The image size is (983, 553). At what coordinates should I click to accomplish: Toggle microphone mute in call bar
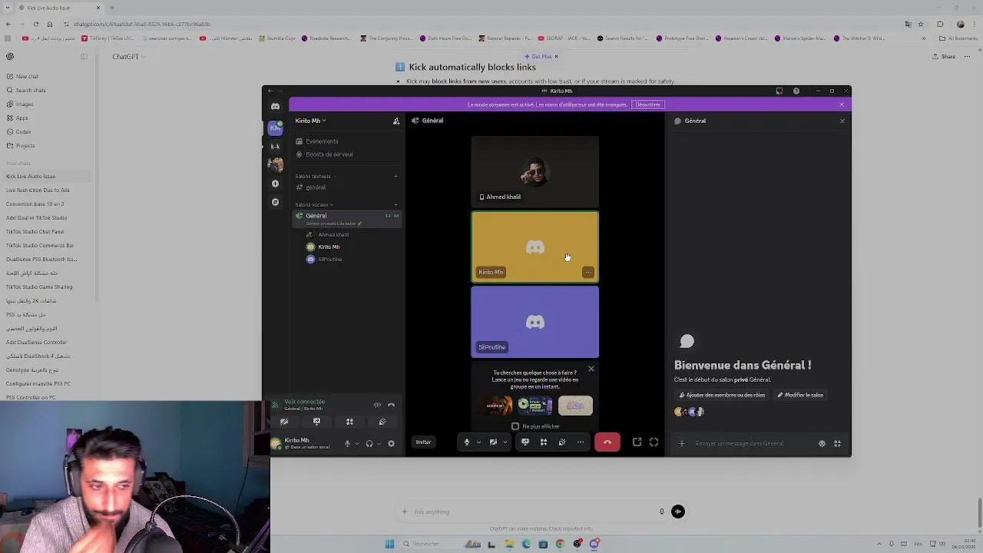click(467, 442)
